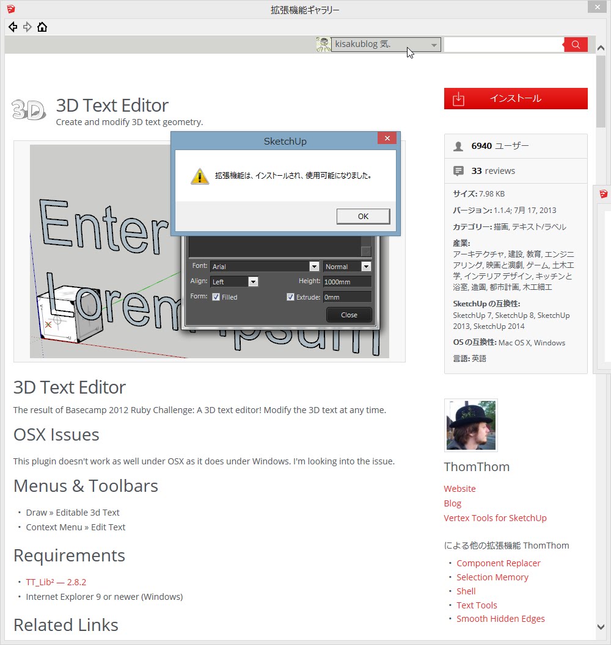
Task: Click OK in the SketchUp dialog
Action: (x=363, y=217)
